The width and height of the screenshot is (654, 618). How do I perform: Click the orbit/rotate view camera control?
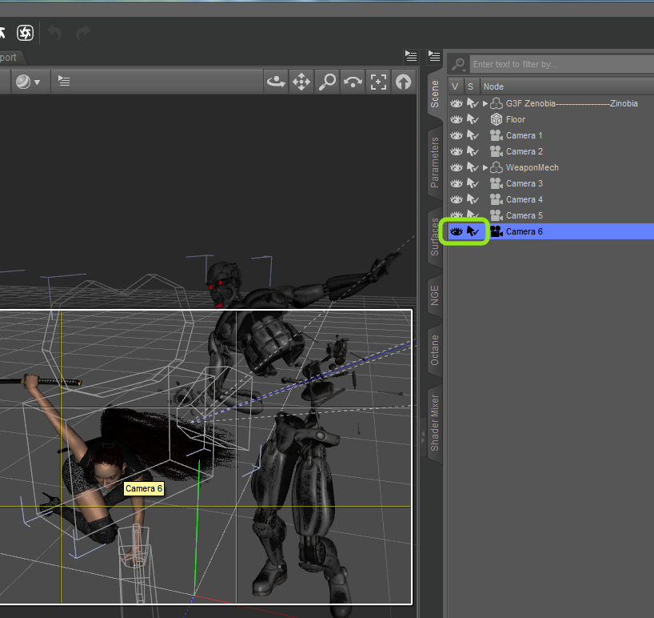pos(277,82)
